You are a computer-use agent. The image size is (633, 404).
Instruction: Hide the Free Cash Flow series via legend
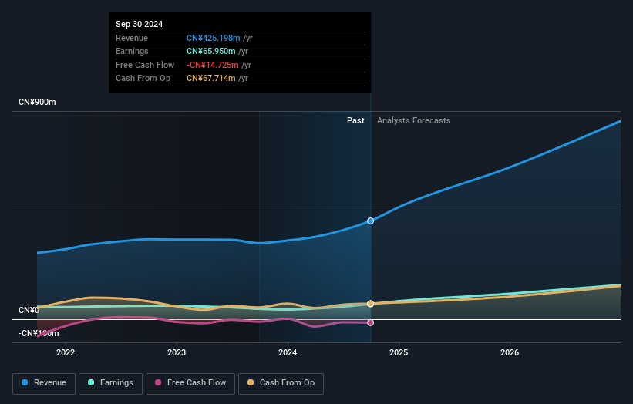click(x=191, y=383)
